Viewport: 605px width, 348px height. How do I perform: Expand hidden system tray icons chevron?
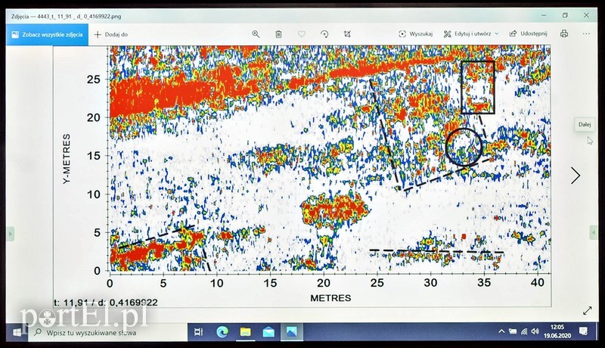(501, 331)
